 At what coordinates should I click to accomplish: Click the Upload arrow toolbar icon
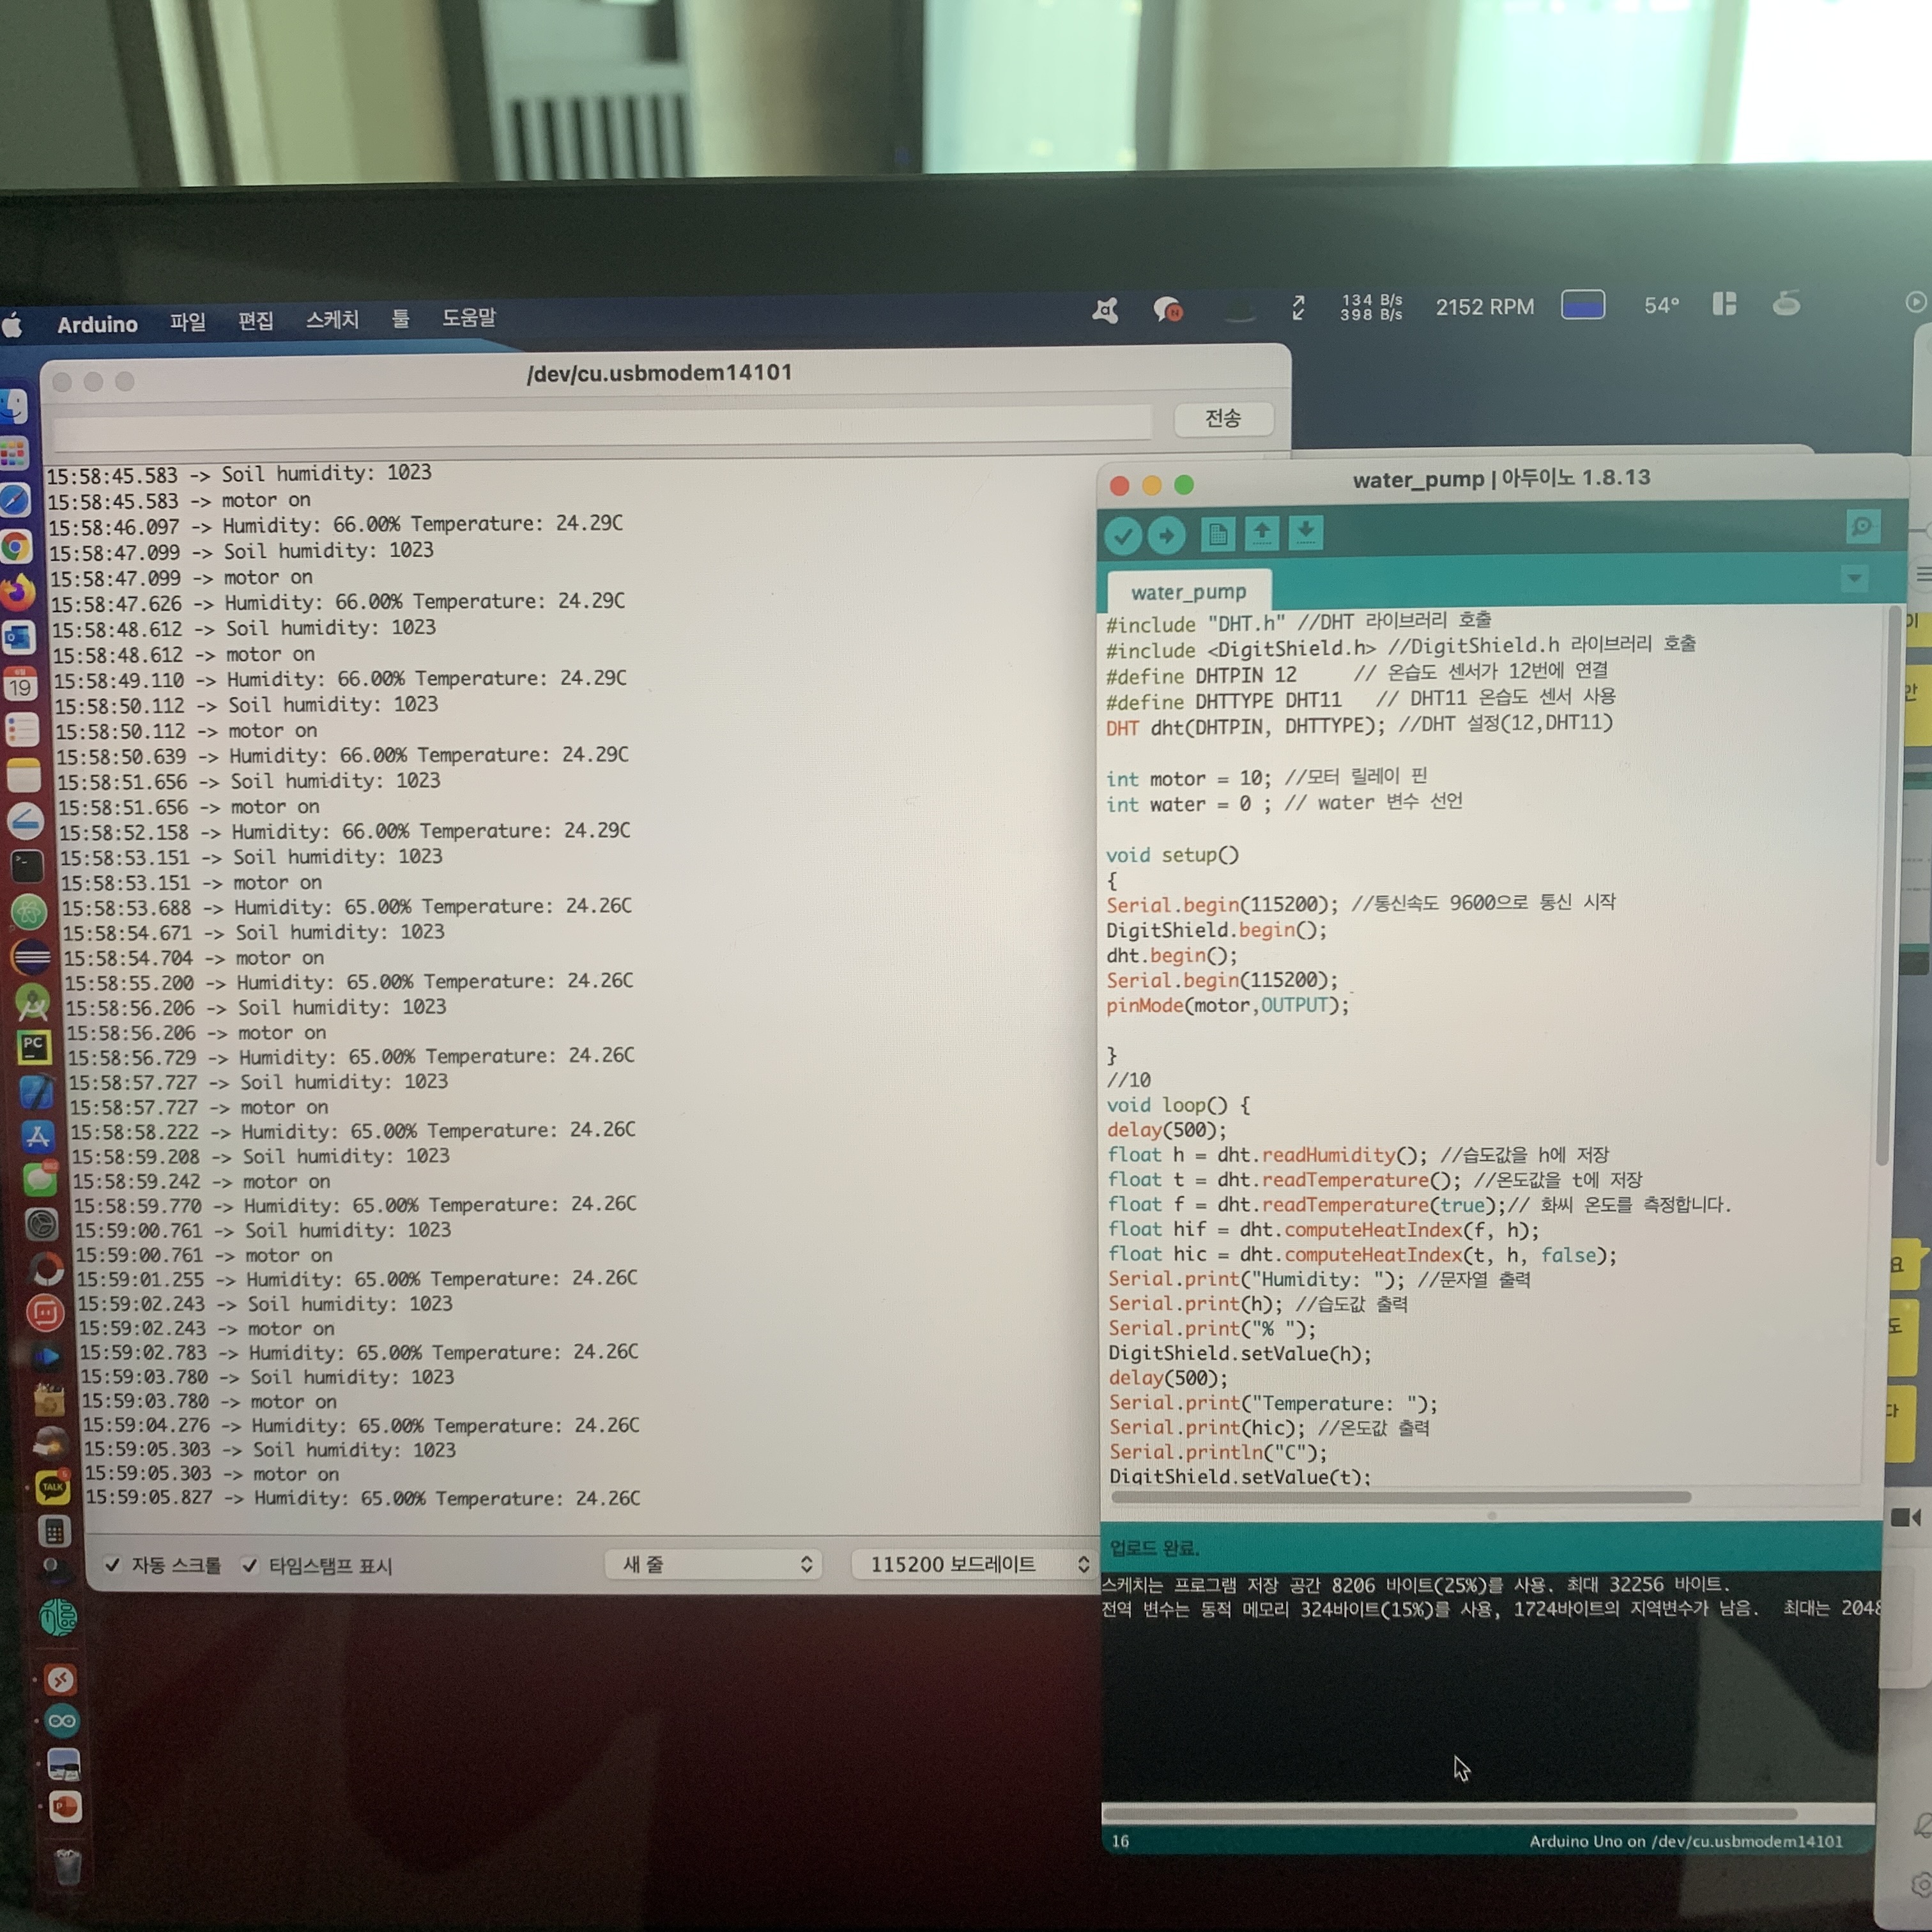(x=1166, y=536)
